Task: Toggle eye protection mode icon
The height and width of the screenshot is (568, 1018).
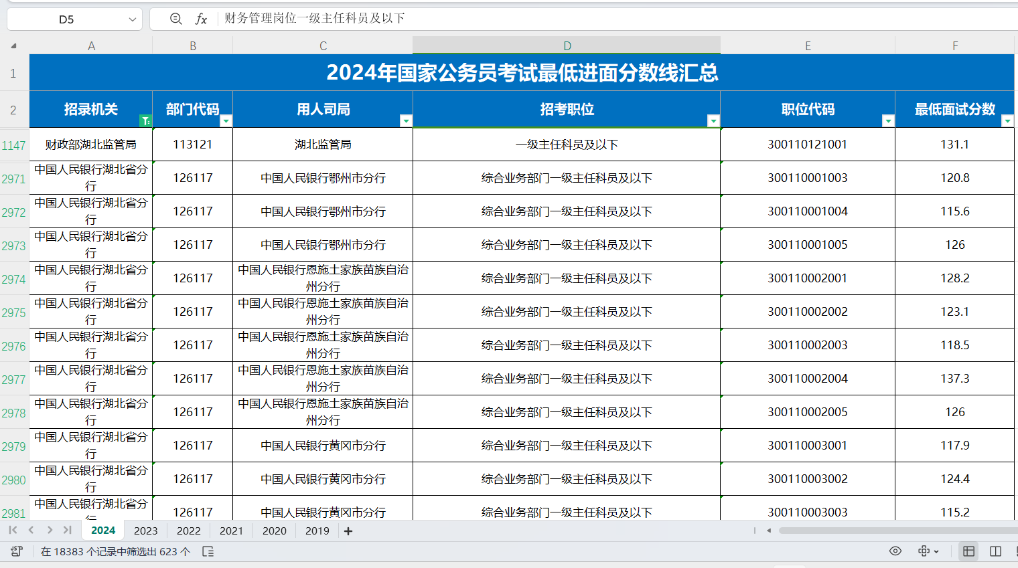Action: pos(895,551)
